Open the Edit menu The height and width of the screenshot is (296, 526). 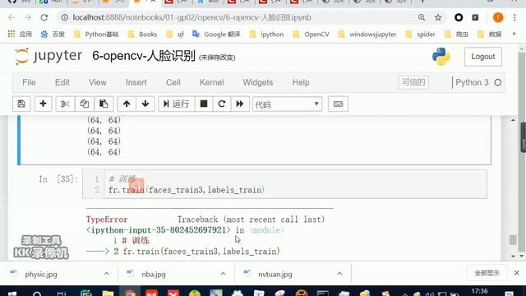pos(62,82)
